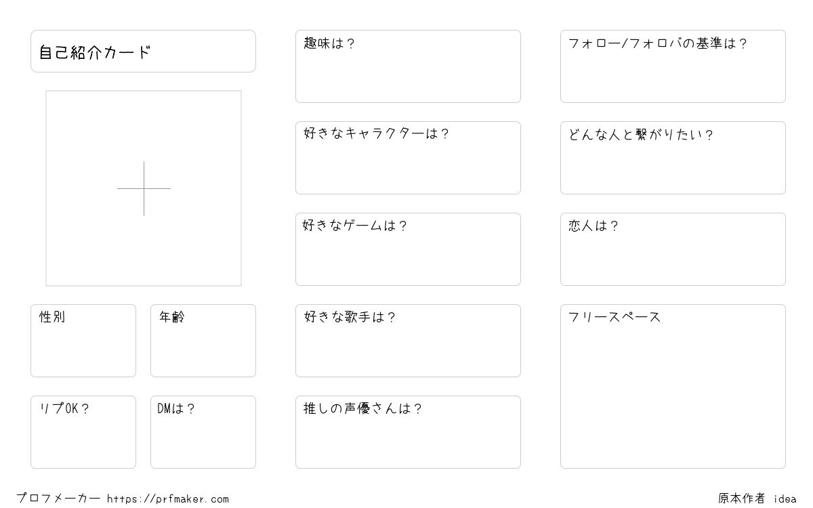Select the リプOK? box
The height and width of the screenshot is (508, 813).
pyautogui.click(x=83, y=432)
